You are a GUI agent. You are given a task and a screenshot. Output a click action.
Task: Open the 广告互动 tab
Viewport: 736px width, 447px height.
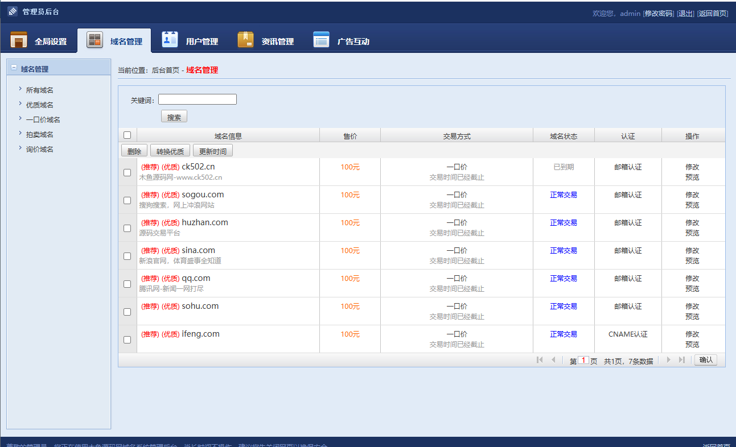pos(342,41)
